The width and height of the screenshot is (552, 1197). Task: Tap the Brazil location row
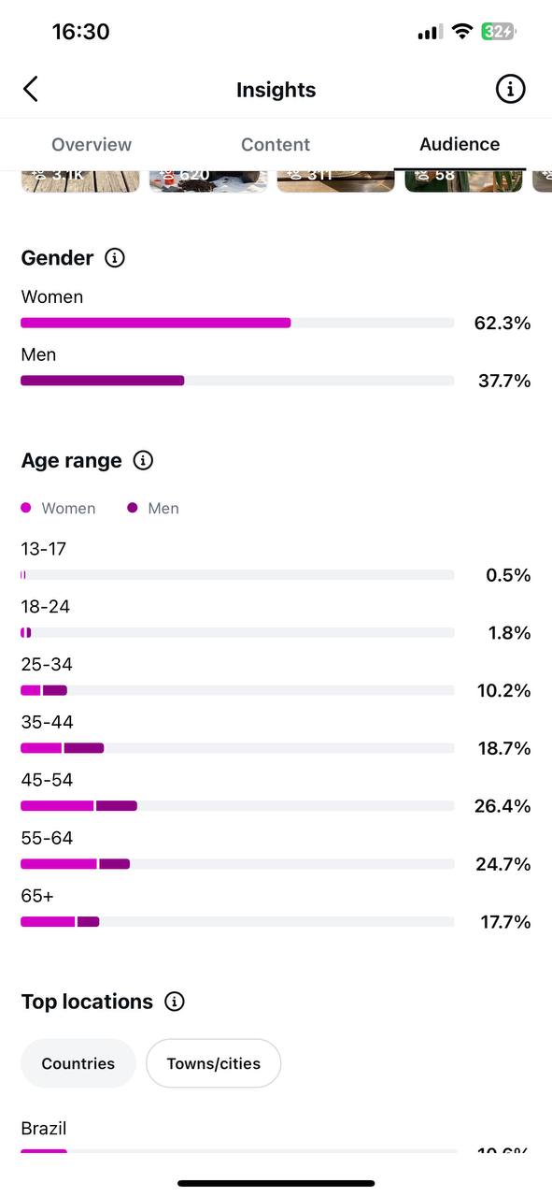pos(276,1139)
